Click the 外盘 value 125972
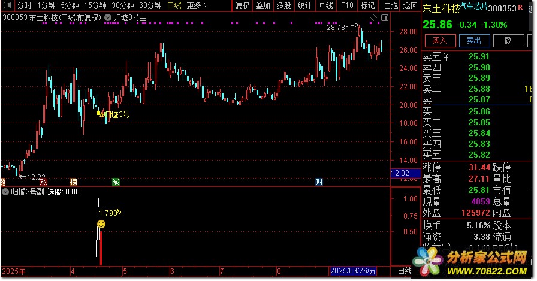This screenshot has width=537, height=281. 476,213
